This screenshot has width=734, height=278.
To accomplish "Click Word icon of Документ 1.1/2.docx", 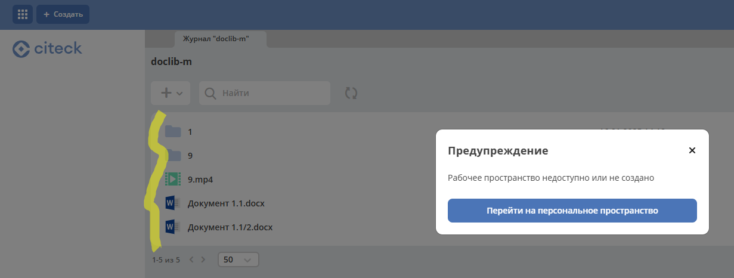I will point(173,227).
